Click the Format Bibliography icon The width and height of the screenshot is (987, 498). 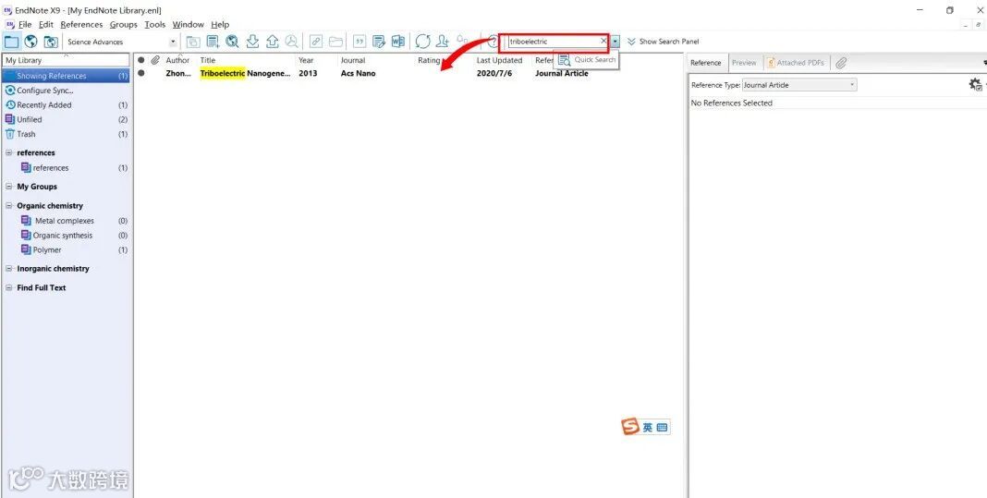coord(378,42)
